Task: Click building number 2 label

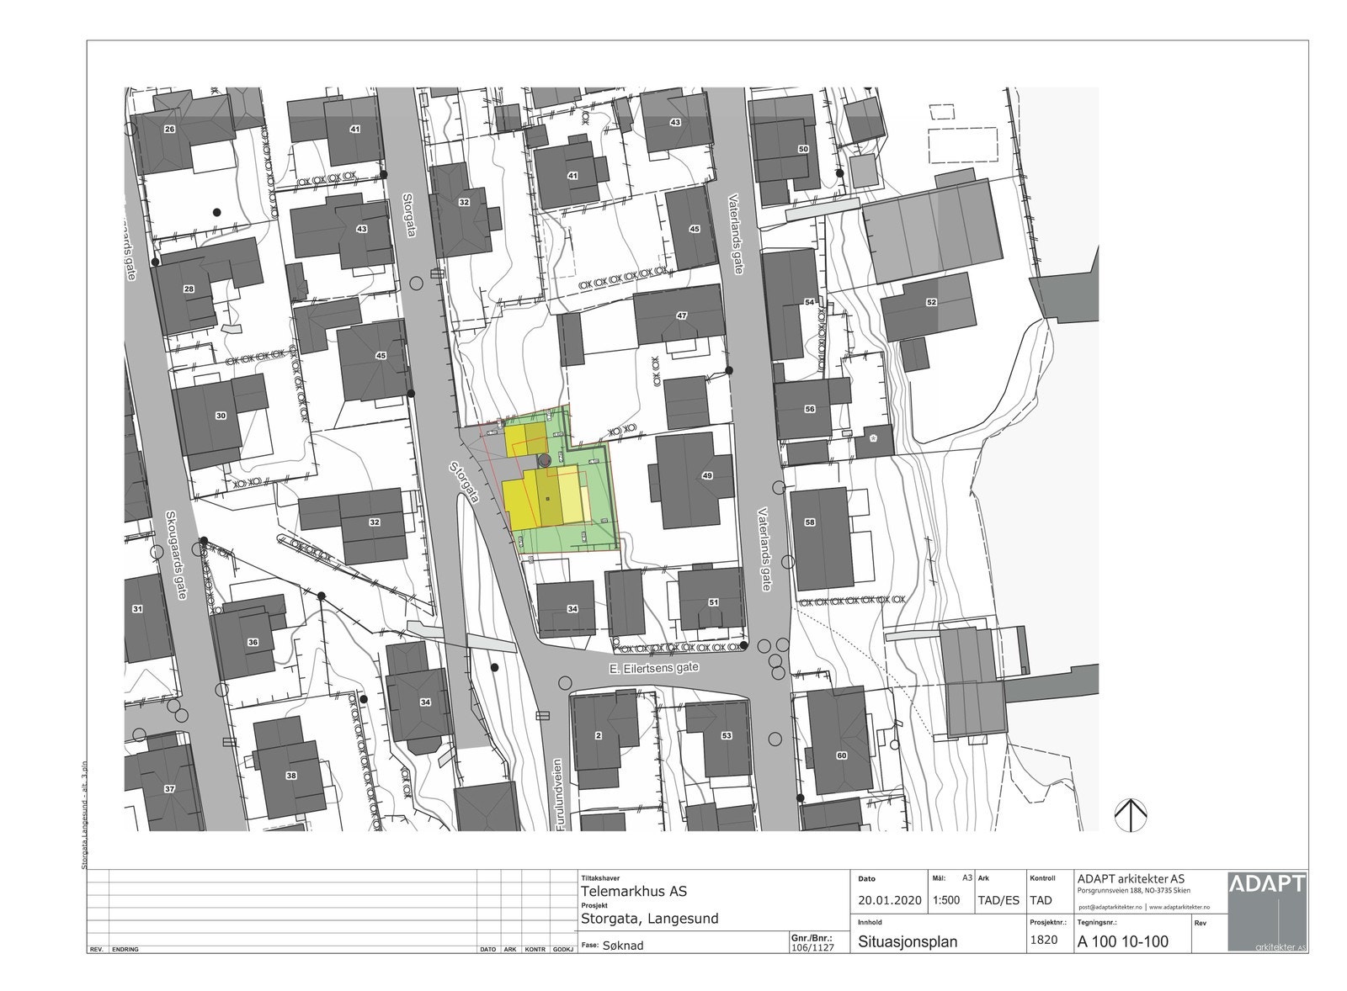Action: 599,735
